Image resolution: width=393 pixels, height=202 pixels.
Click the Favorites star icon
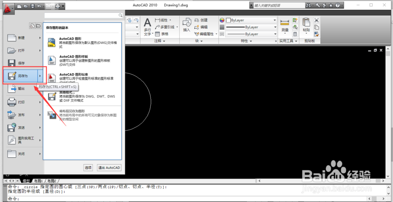331,5
